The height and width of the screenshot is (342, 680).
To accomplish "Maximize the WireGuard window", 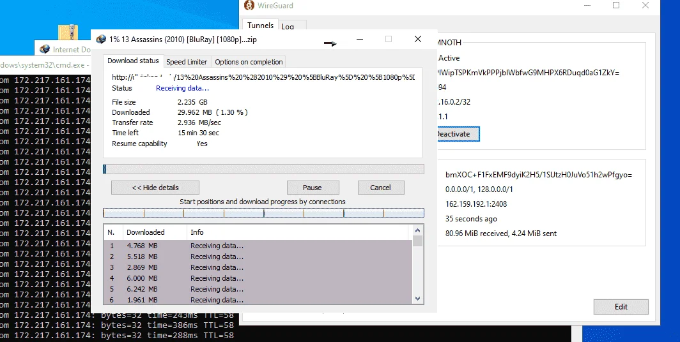I will tap(616, 6).
